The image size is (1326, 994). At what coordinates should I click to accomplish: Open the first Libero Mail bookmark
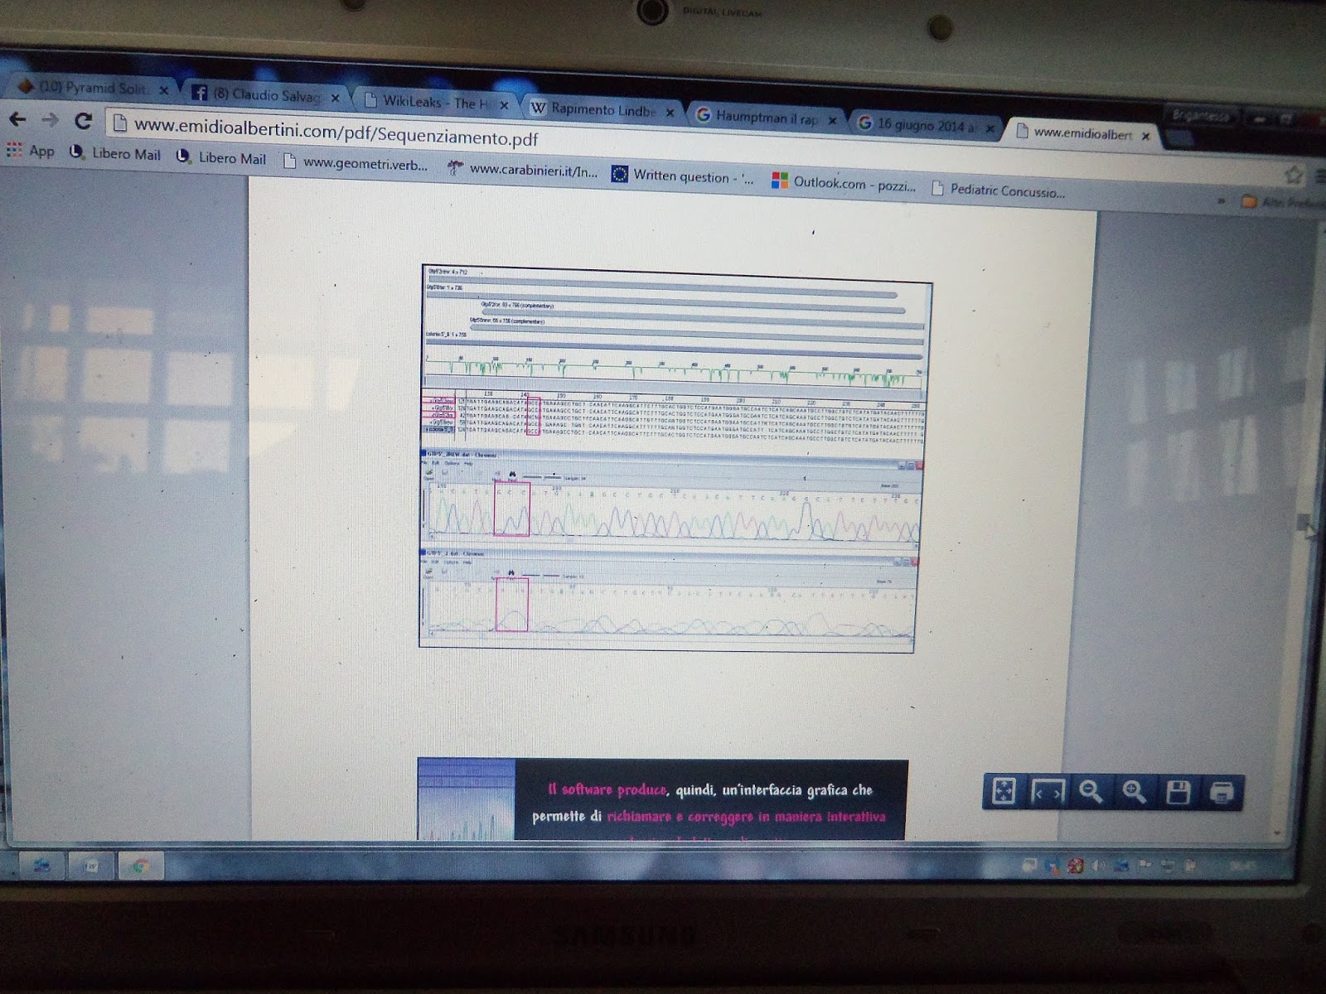point(115,153)
